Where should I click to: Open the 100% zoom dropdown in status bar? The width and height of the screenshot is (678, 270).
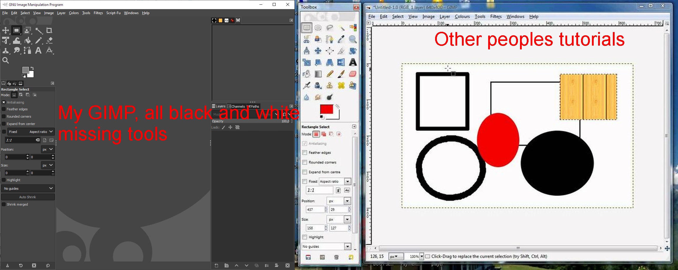(x=422, y=256)
